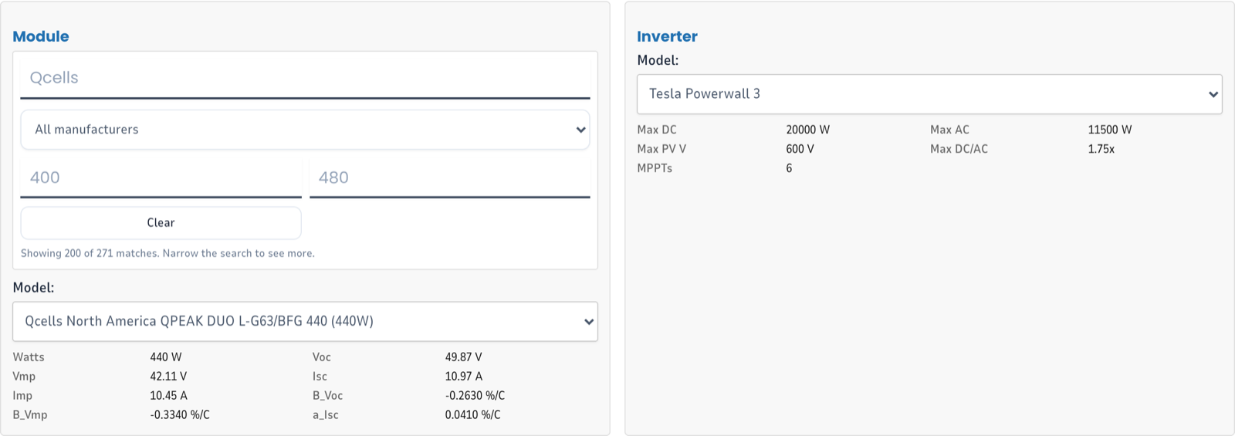Click the Inverter section heading

(x=667, y=36)
